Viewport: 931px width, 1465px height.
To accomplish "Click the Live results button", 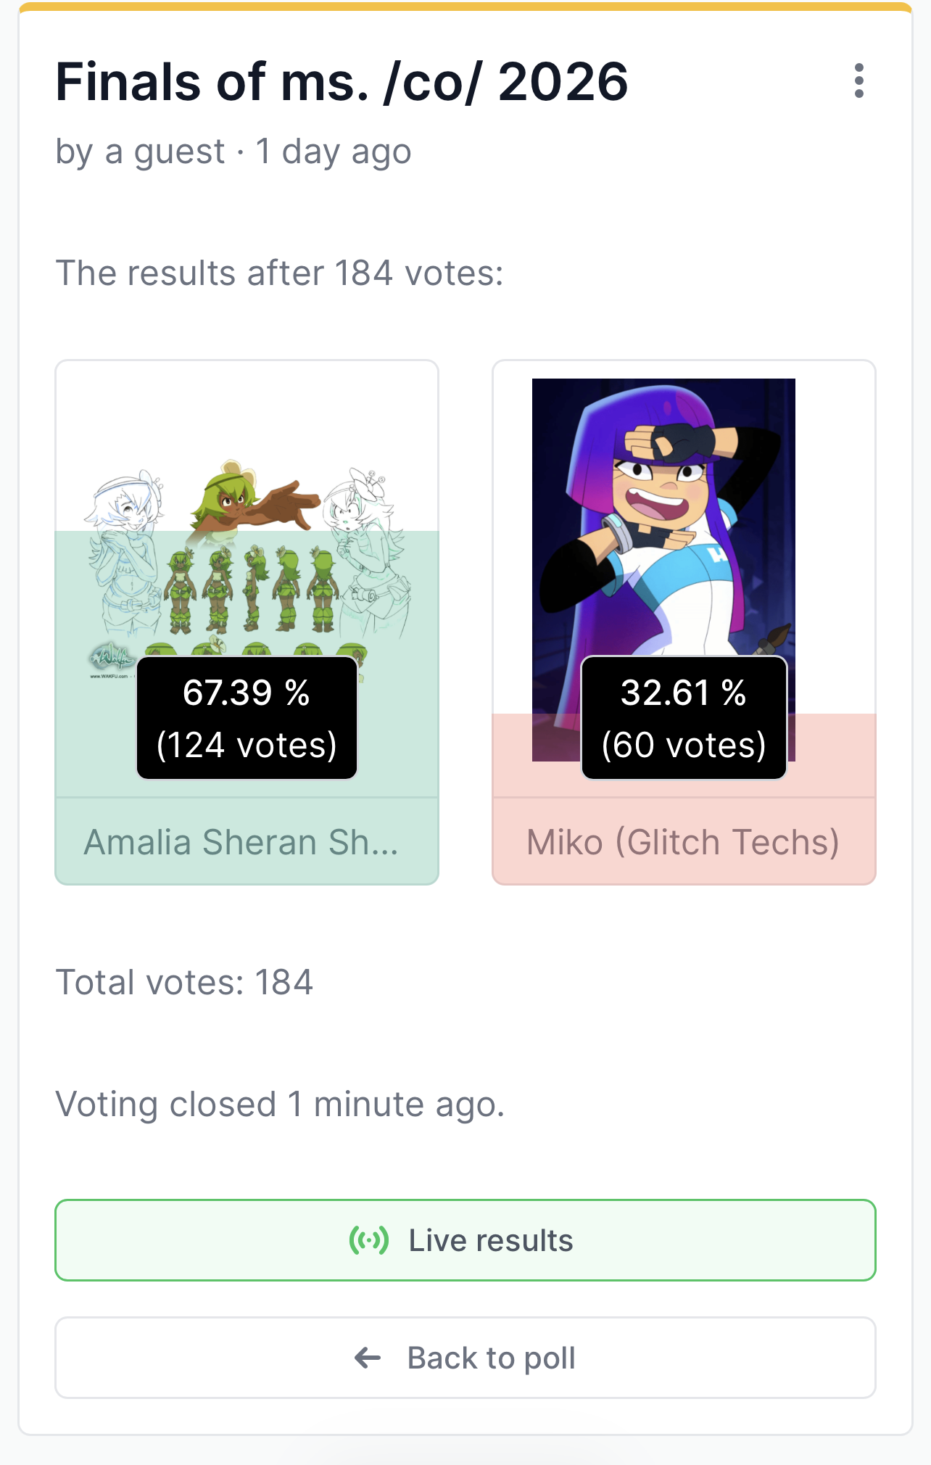I will (465, 1240).
